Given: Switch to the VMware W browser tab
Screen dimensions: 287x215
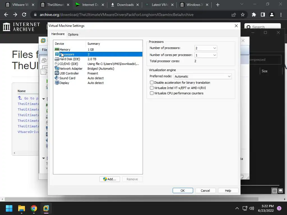Looking at the screenshot, I should tap(20, 5).
